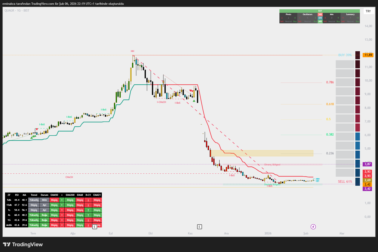Screen dimensions: 378x252
Task: Click the HH swing high label
Action: point(133,51)
